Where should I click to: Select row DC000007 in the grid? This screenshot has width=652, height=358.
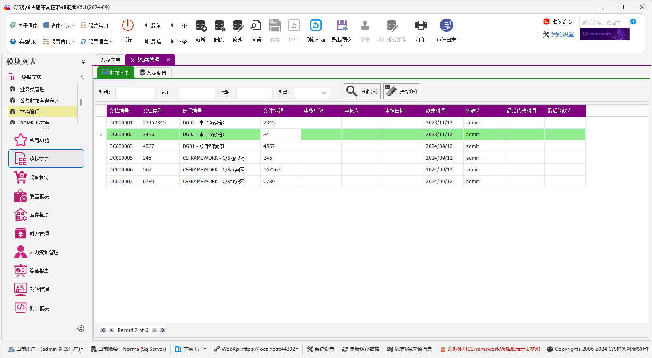(346, 182)
